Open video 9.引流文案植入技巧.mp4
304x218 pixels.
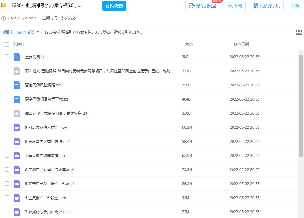(46, 127)
